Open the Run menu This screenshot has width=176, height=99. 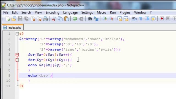[x=113, y=12]
